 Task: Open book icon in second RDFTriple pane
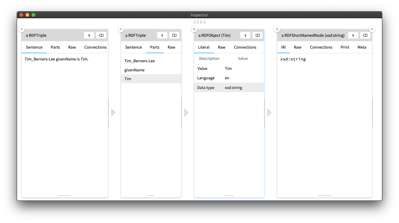(174, 35)
